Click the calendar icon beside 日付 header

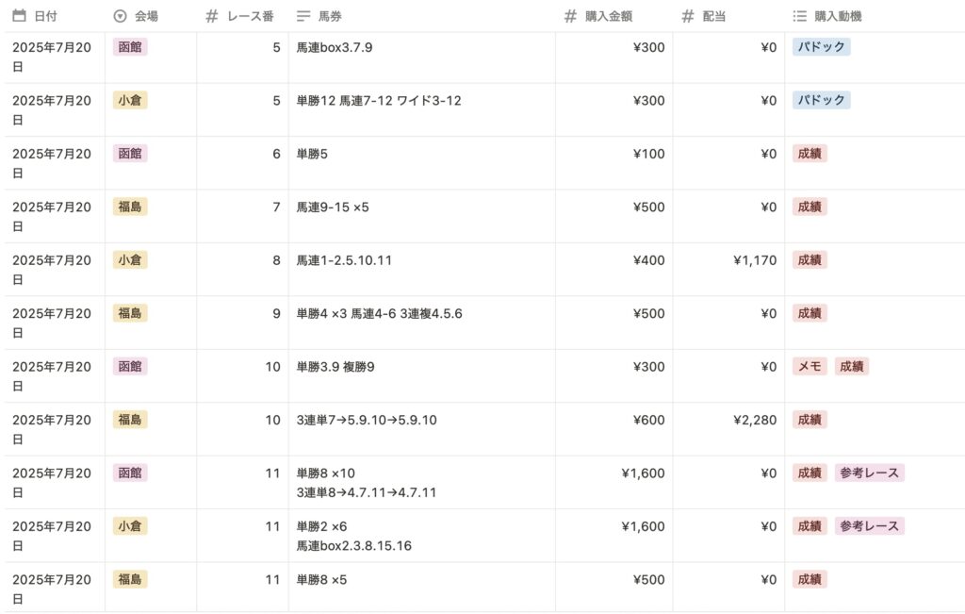[19, 16]
